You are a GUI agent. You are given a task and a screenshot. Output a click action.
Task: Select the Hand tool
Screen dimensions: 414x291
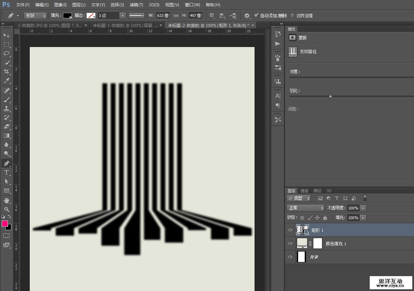pyautogui.click(x=7, y=200)
